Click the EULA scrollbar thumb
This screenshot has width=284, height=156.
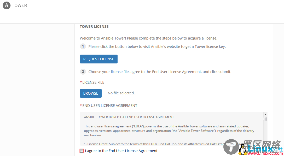coord(265,119)
